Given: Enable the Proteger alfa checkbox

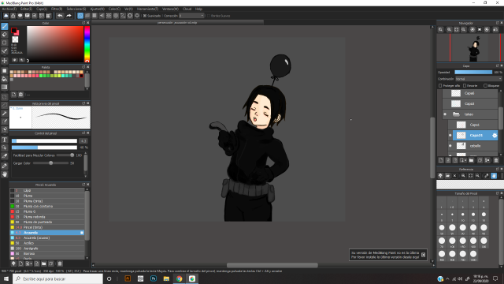Looking at the screenshot, I should pyautogui.click(x=440, y=86).
